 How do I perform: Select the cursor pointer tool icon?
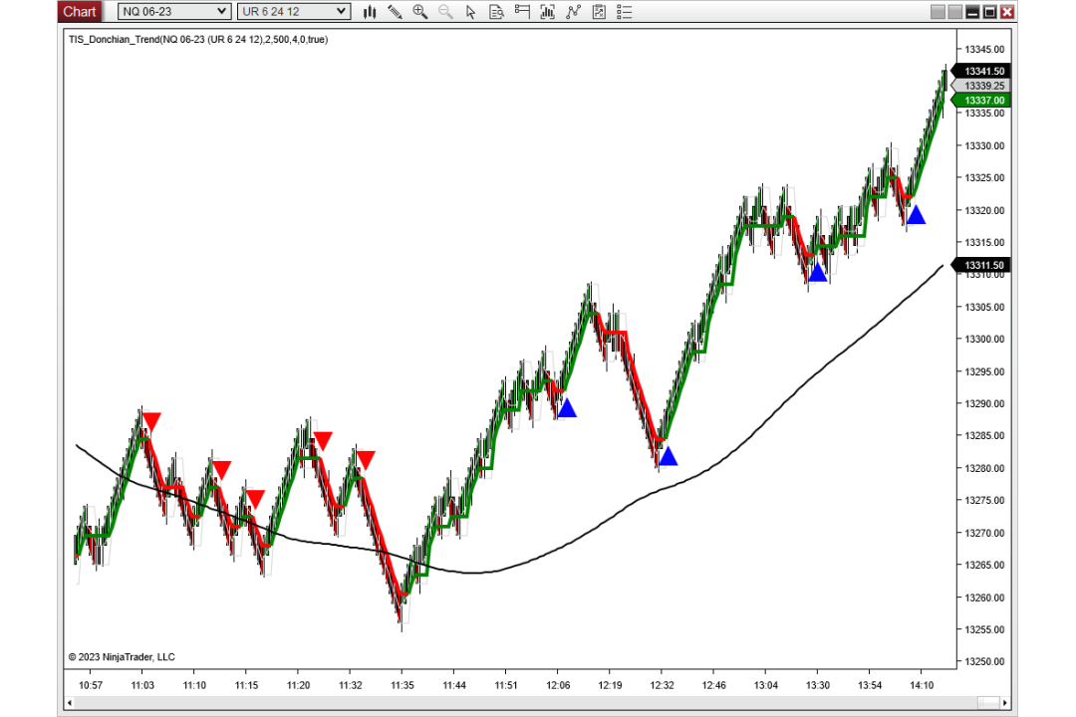(x=470, y=12)
